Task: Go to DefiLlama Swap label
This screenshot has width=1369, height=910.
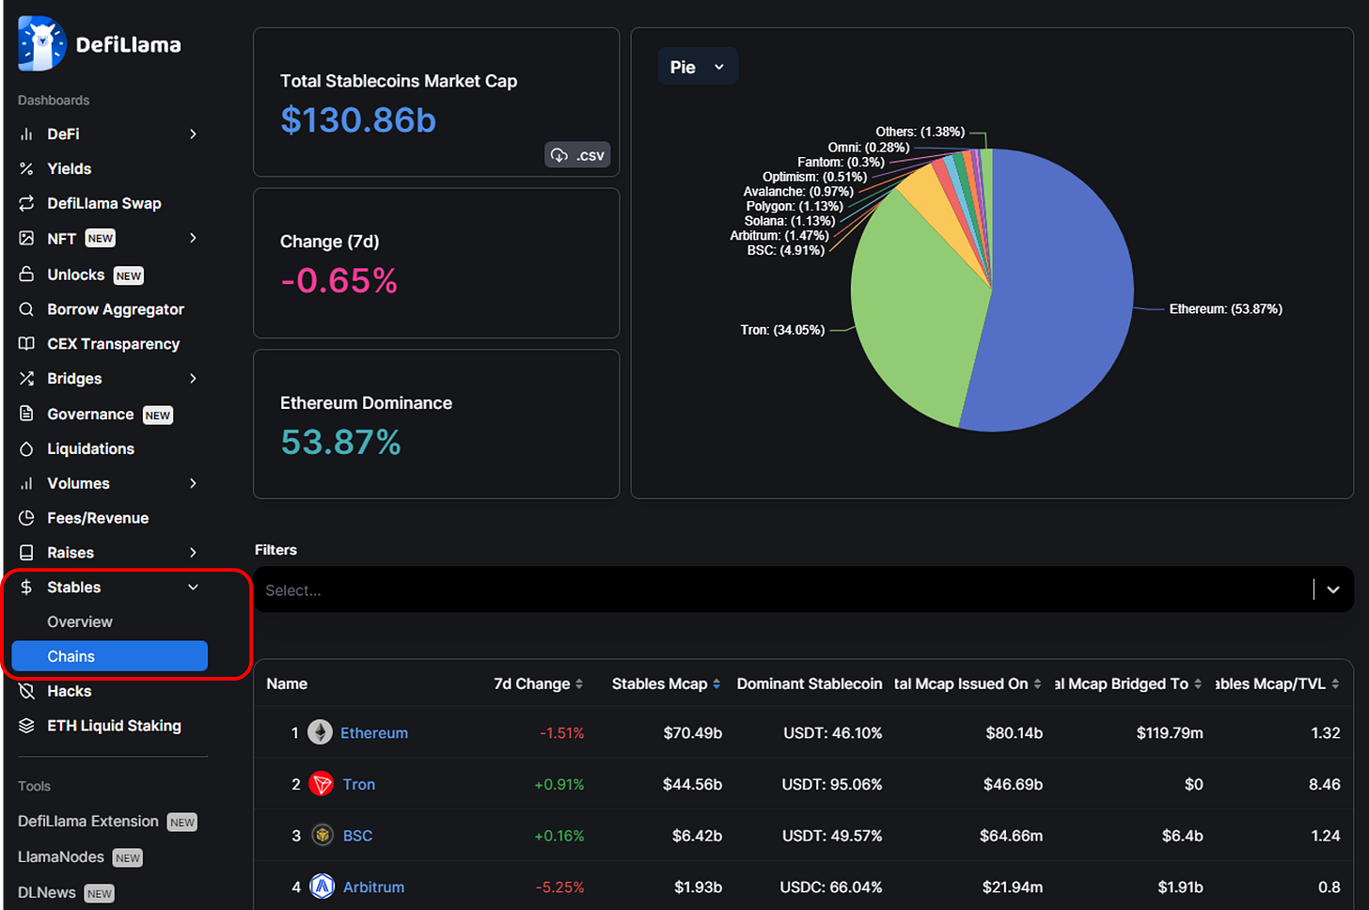Action: (x=104, y=203)
